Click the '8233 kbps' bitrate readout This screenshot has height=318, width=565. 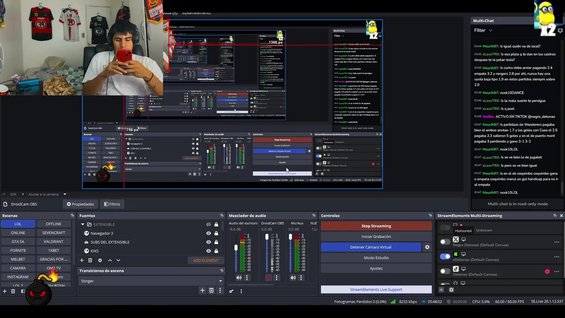tap(408, 302)
